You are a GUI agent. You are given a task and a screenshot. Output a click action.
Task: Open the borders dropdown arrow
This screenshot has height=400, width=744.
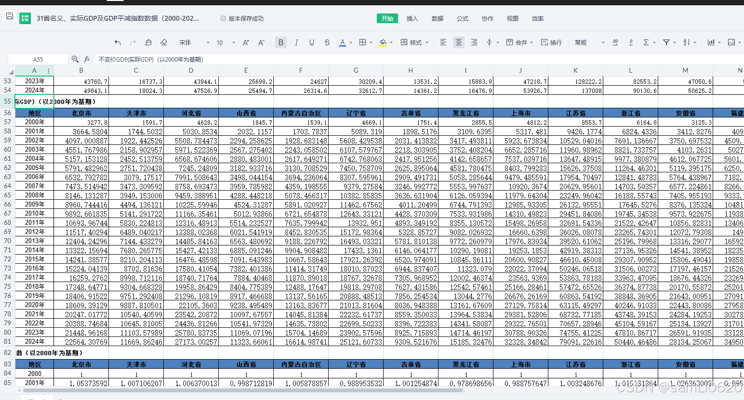point(371,42)
